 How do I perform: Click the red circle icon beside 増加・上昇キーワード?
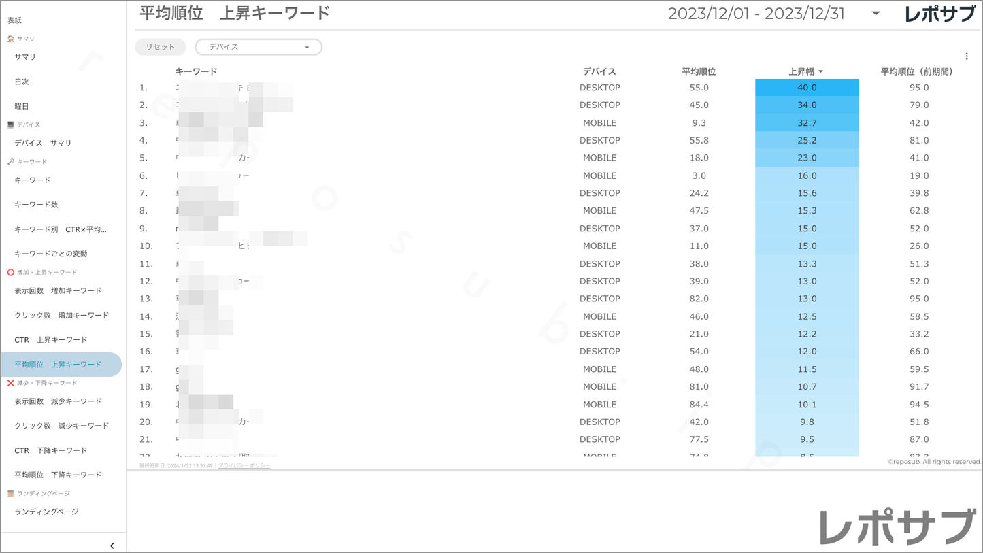pyautogui.click(x=10, y=272)
